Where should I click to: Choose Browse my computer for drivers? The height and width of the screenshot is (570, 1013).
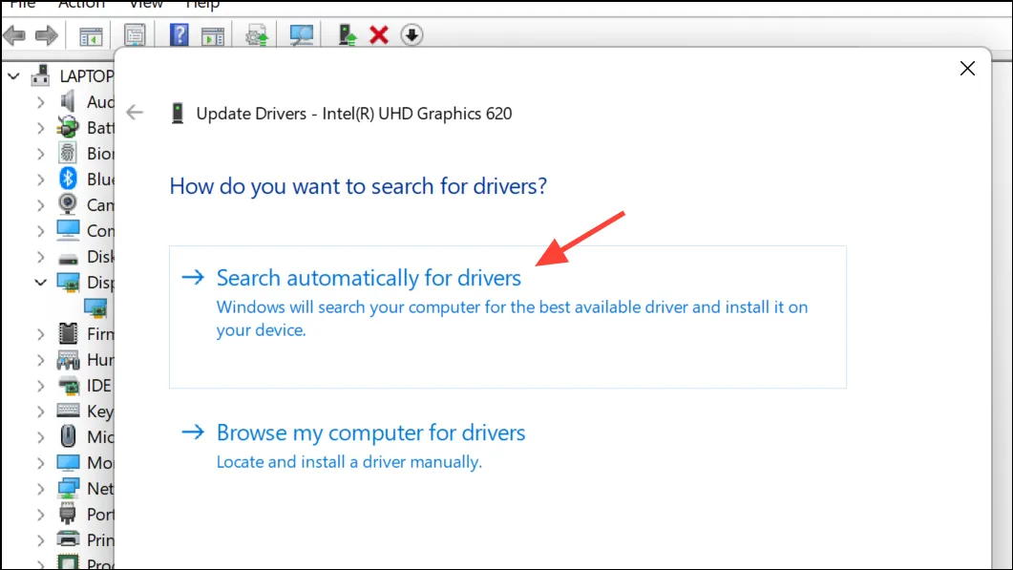point(370,433)
